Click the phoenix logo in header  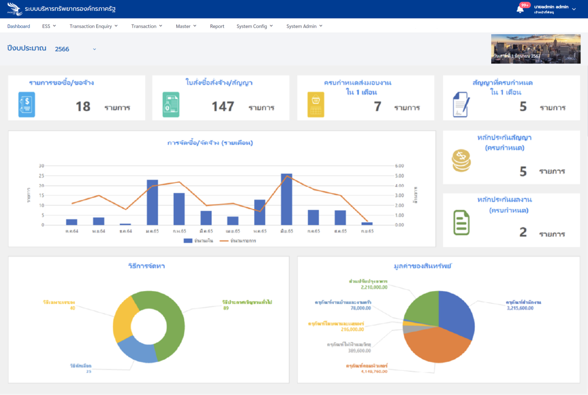tap(15, 9)
